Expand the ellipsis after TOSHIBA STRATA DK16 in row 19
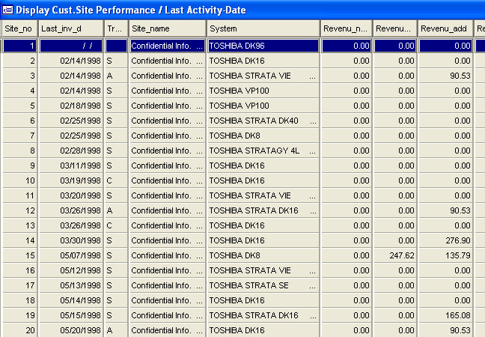Screen dimensions: 485x337 pos(313,316)
